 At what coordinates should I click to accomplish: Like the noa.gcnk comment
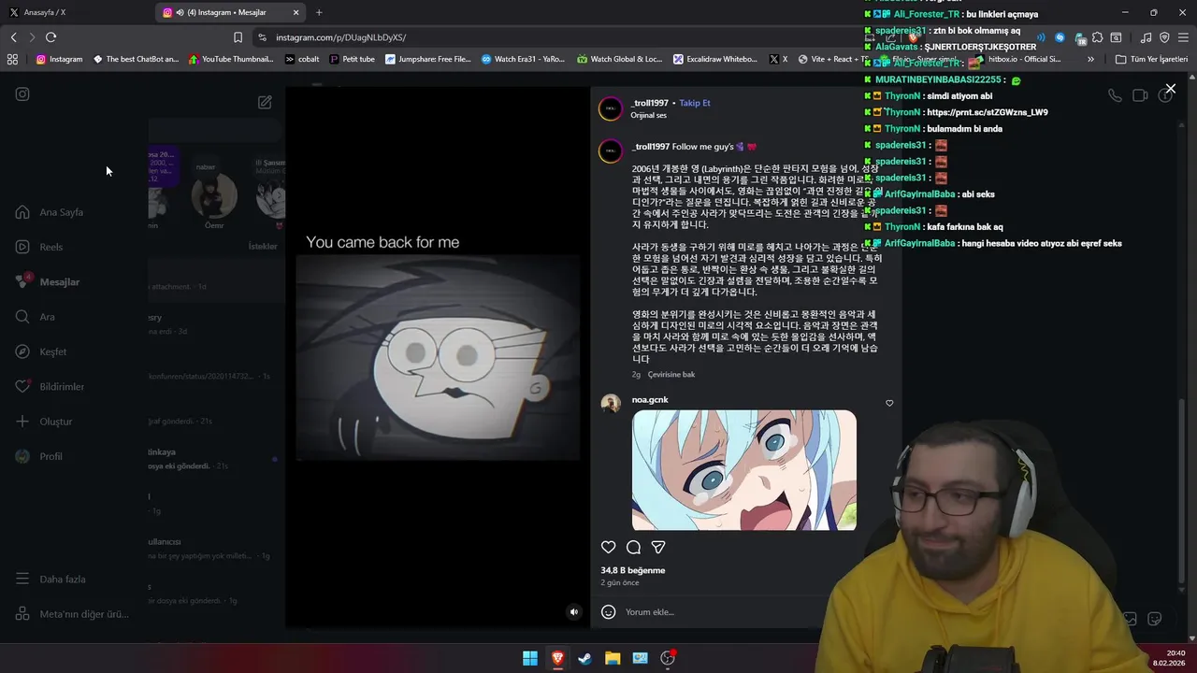(x=889, y=403)
